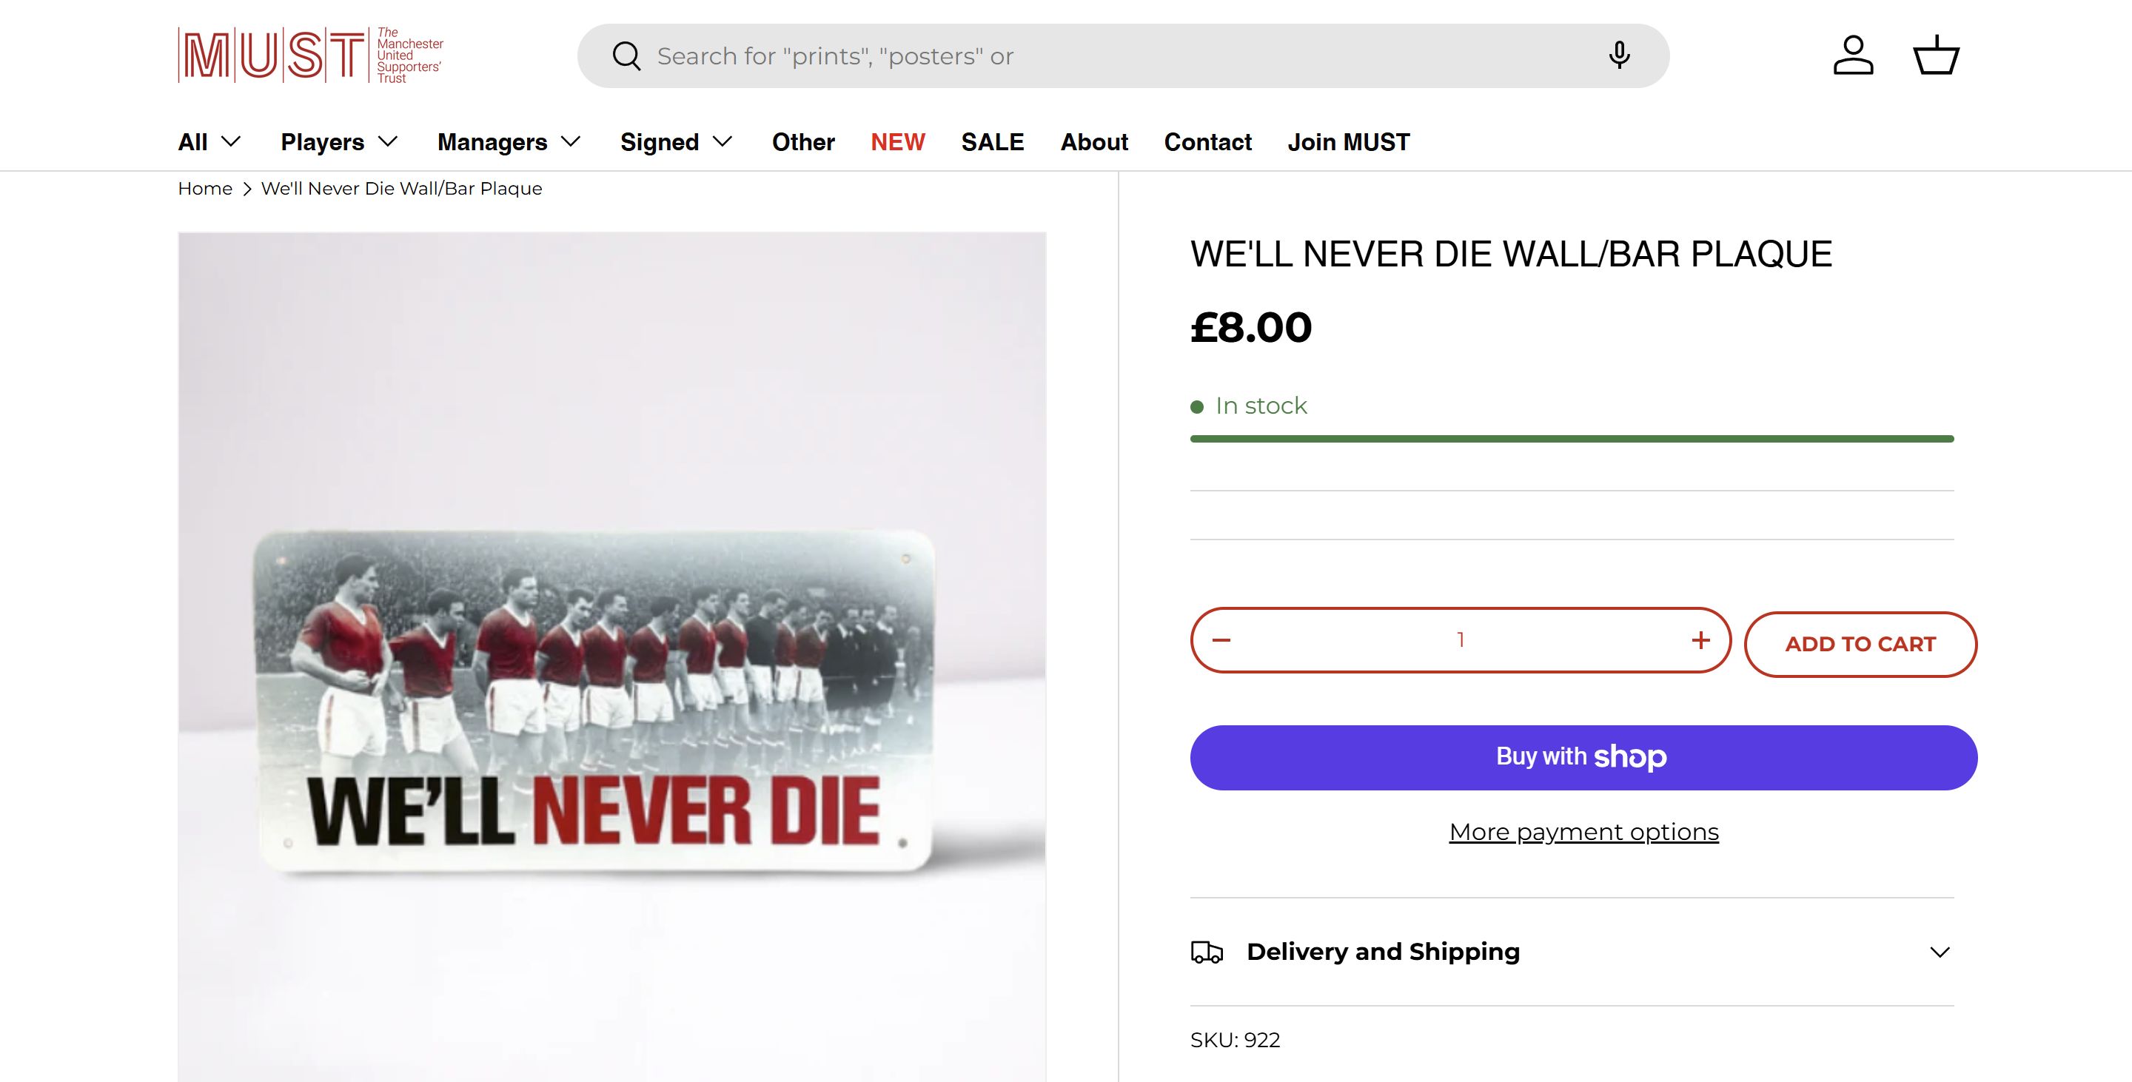Open More payment options link

[1583, 832]
